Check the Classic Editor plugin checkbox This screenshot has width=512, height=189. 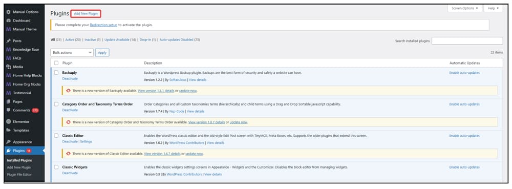(56, 135)
